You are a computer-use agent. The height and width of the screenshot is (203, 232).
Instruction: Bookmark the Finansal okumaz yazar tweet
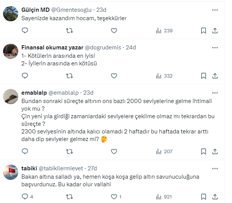tap(203, 76)
